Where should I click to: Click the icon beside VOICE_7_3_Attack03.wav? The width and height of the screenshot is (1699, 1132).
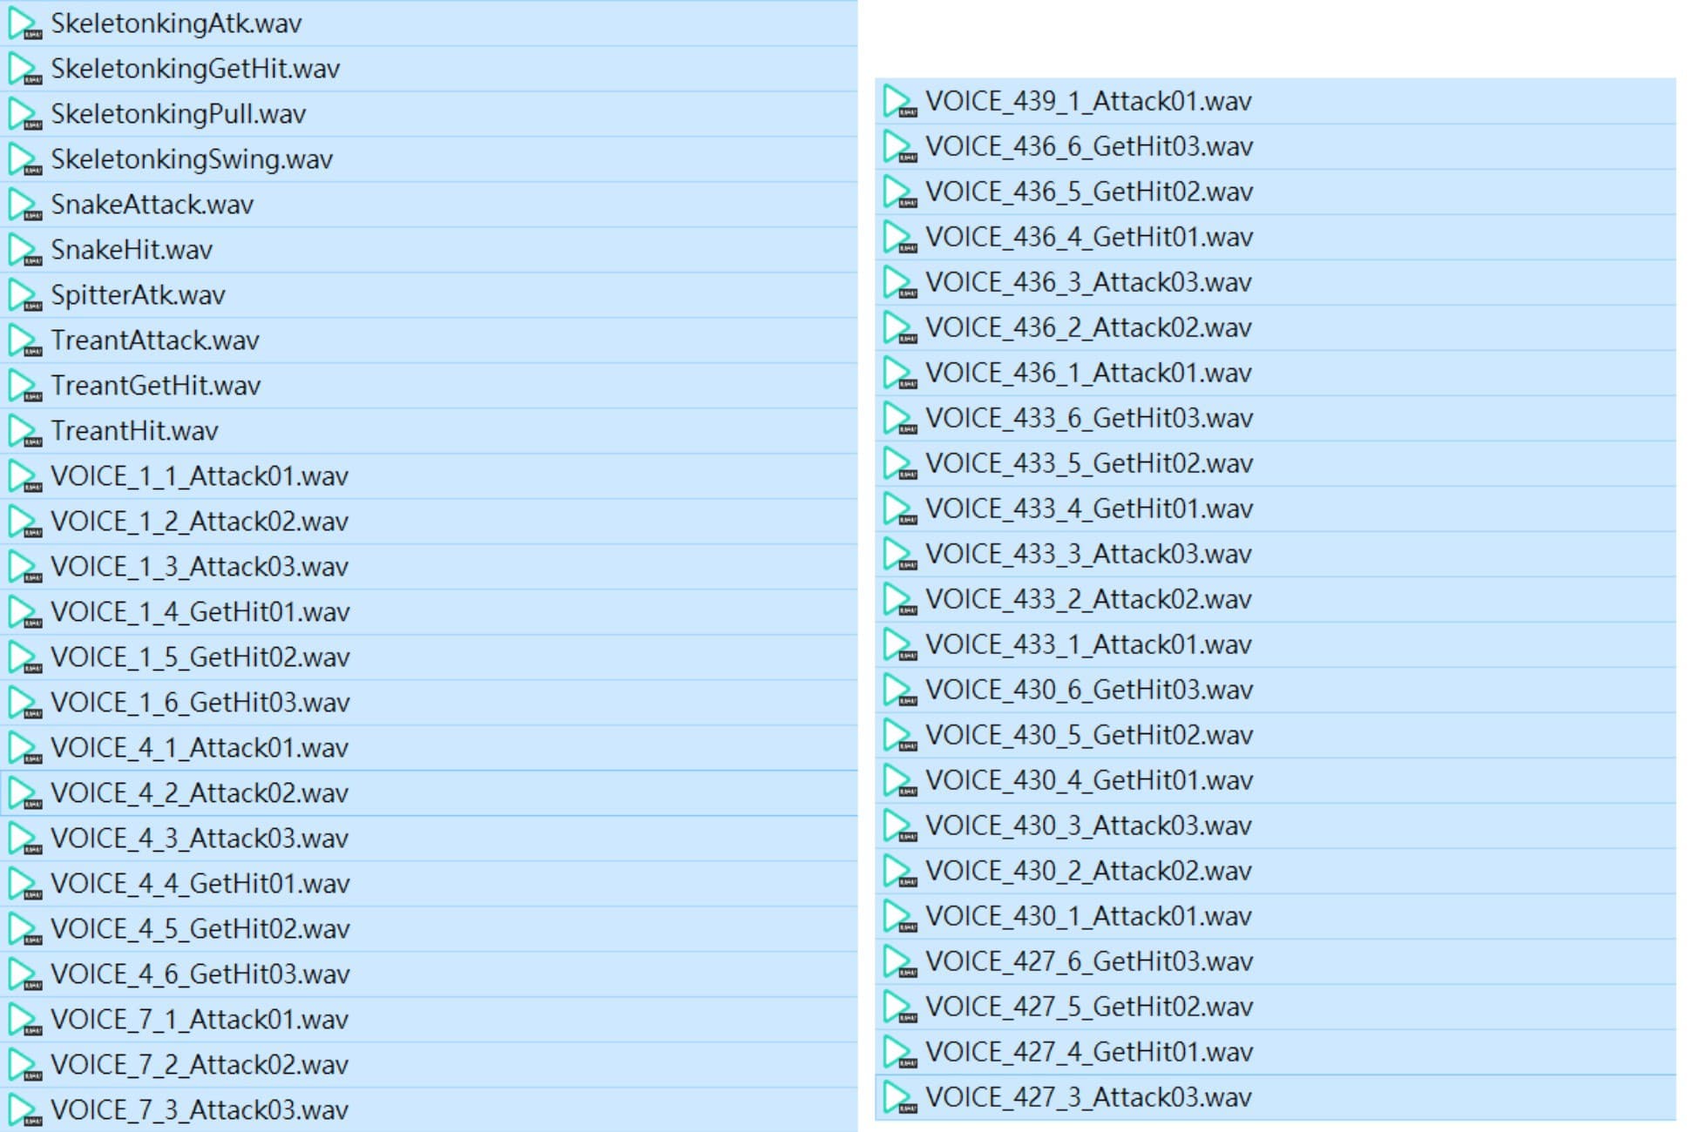[x=25, y=1110]
